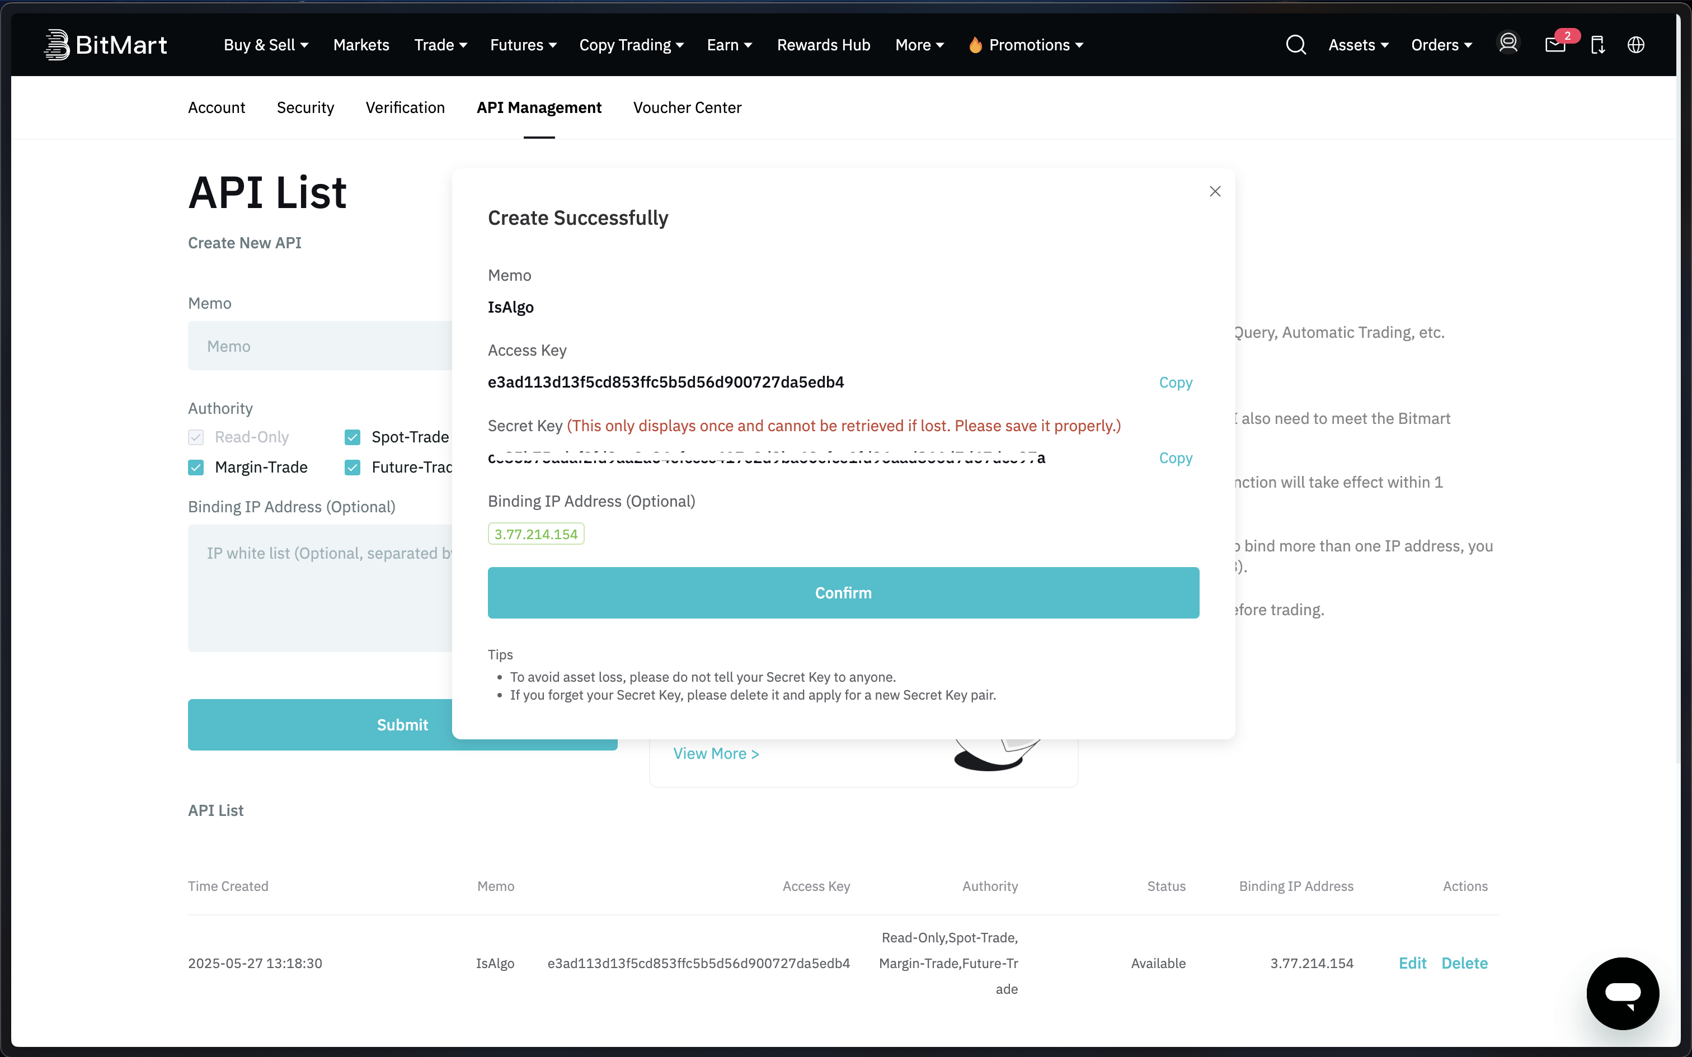
Task: Open the user profile avatar icon
Action: coord(1508,44)
